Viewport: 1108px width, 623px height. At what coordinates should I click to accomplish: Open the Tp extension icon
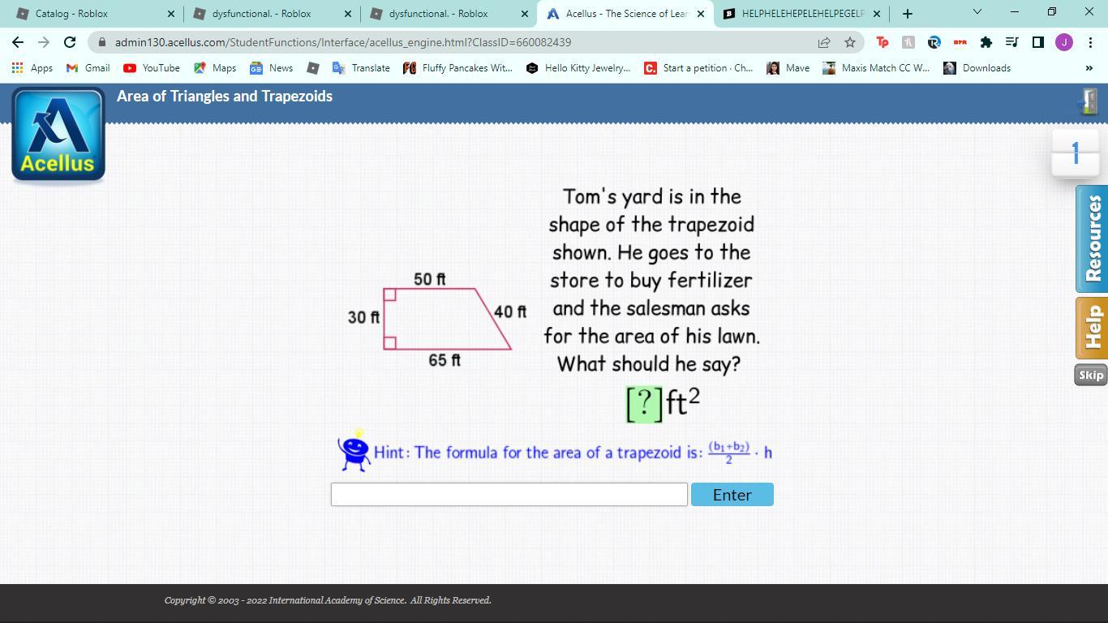tap(883, 42)
